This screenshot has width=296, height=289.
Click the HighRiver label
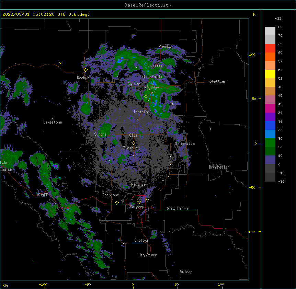tap(148, 255)
